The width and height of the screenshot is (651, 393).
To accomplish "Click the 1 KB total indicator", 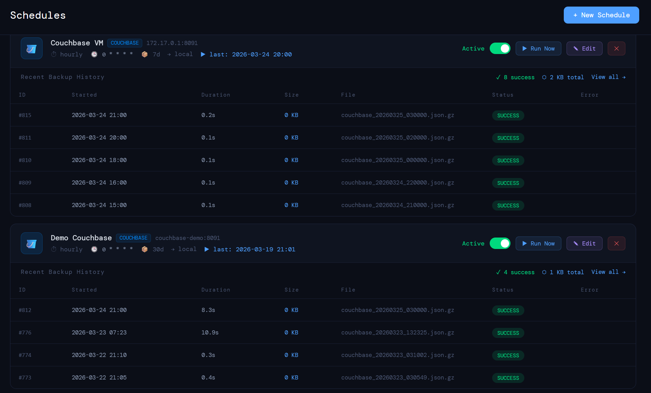I will click(563, 272).
